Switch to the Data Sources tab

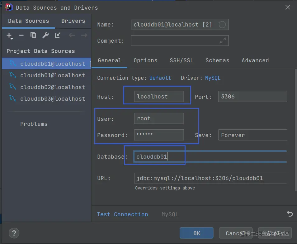28,21
